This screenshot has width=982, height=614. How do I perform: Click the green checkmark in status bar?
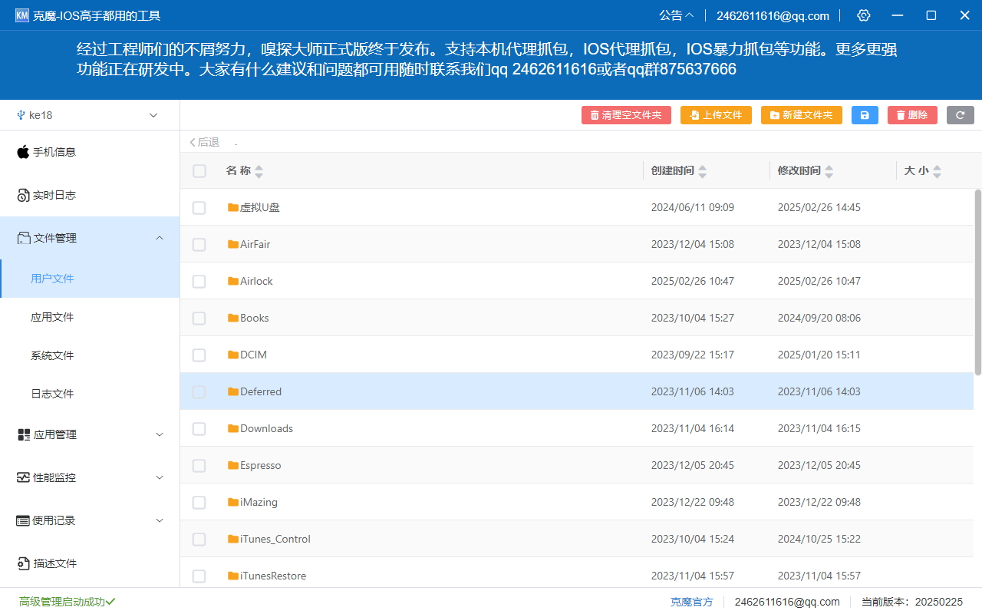coord(110,602)
